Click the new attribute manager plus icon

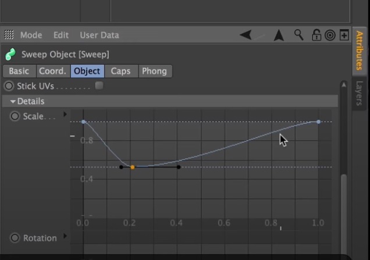click(344, 35)
